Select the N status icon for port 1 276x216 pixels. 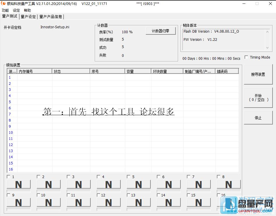point(18,184)
